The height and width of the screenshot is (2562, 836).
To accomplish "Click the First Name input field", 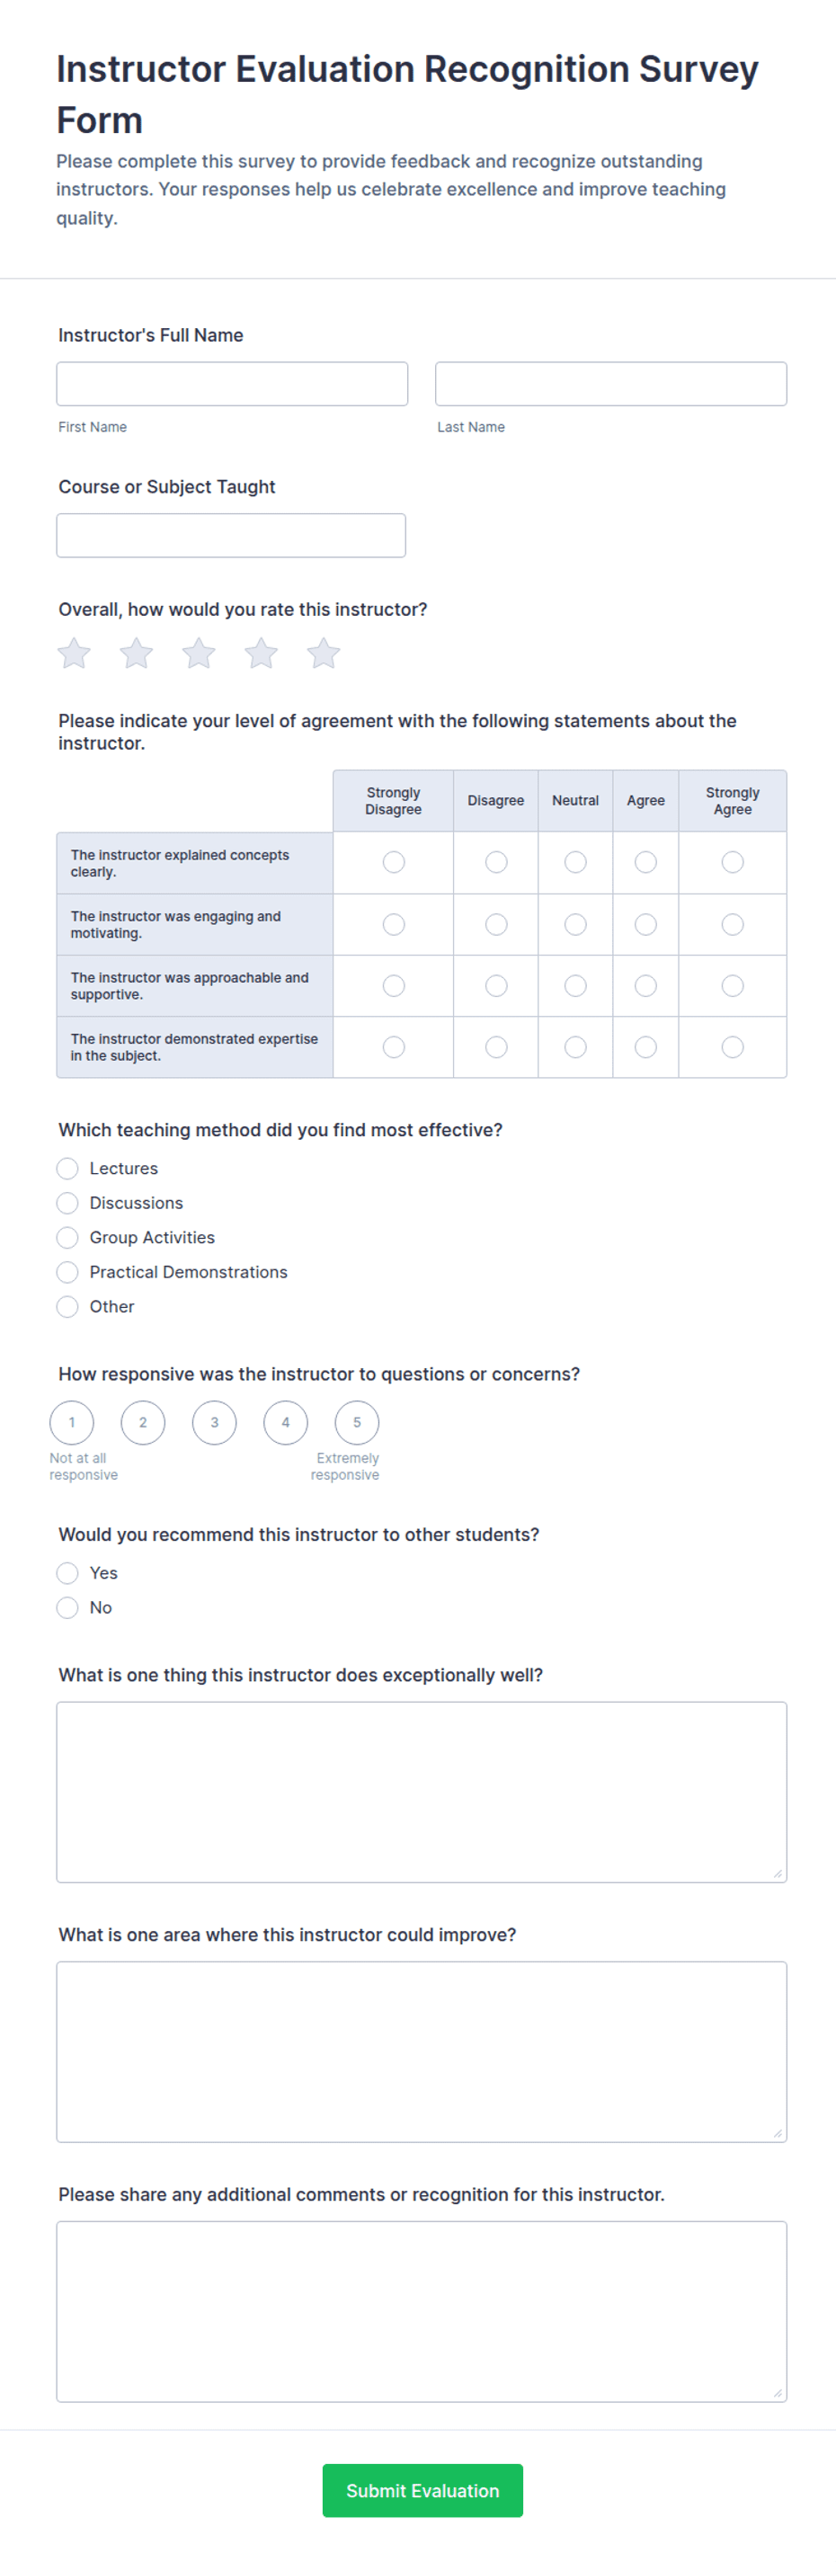I will click(x=233, y=384).
